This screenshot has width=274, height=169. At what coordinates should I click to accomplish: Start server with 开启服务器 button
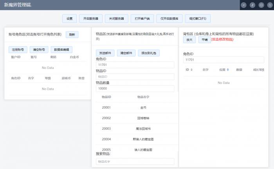click(91, 18)
